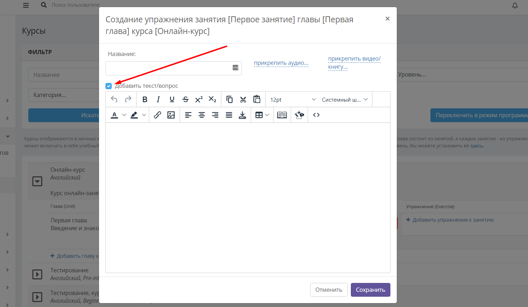Click the icon inside Название field
This screenshot has height=307, width=528.
coord(236,68)
